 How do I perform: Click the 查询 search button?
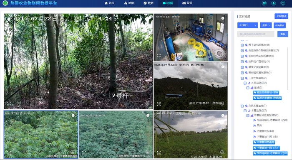(x=283, y=34)
